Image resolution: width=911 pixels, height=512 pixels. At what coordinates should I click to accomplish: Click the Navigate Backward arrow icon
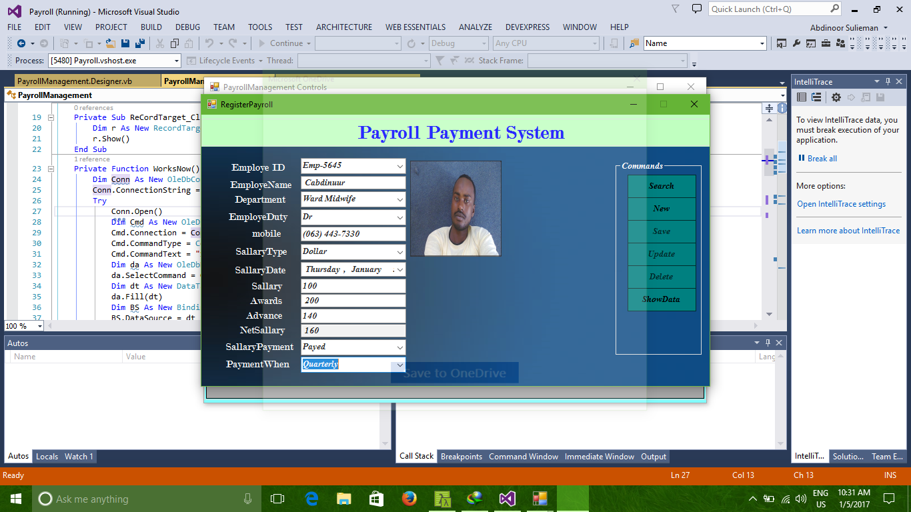(20, 43)
